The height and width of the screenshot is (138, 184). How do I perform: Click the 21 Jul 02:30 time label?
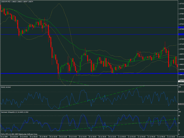(132, 137)
